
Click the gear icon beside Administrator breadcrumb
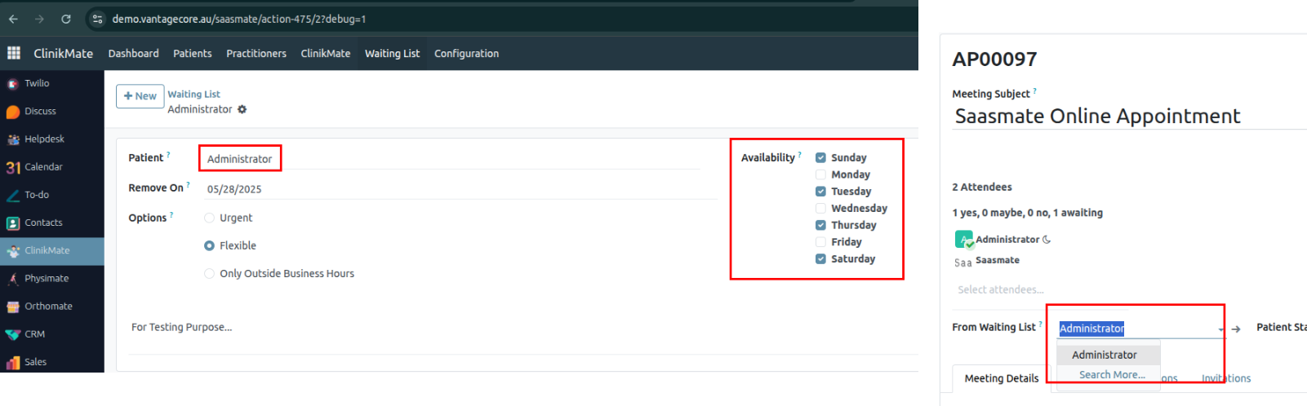[x=242, y=109]
